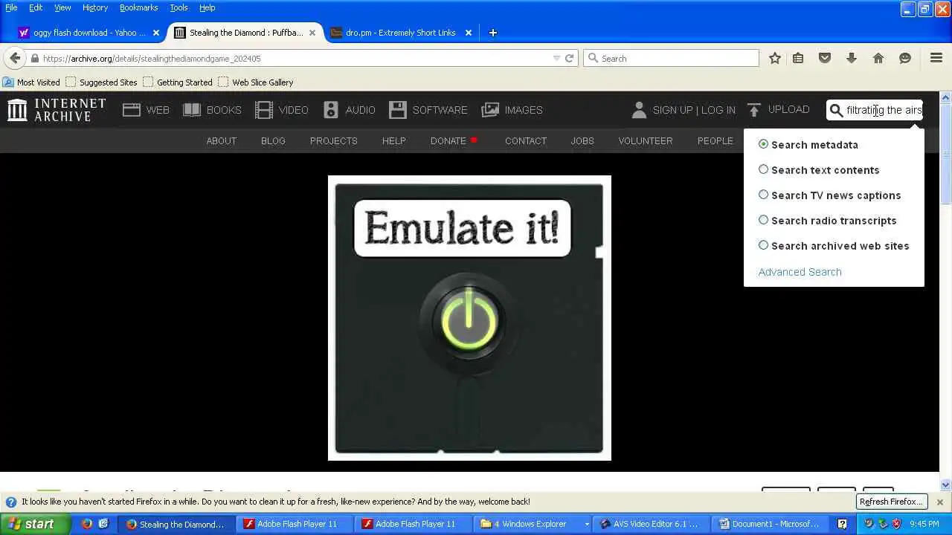Go back using Firefox back arrow
The width and height of the screenshot is (952, 535).
click(x=15, y=58)
